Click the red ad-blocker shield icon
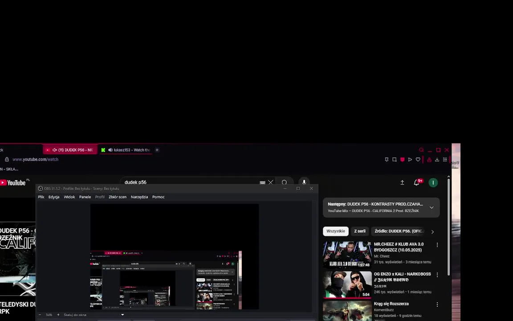 point(402,160)
